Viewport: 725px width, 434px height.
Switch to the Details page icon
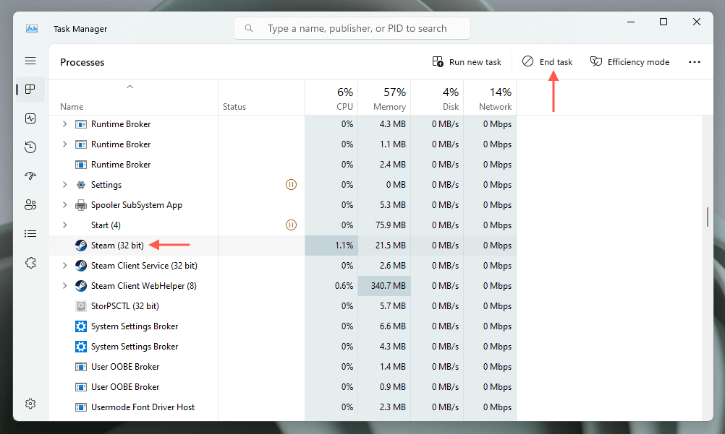(30, 234)
